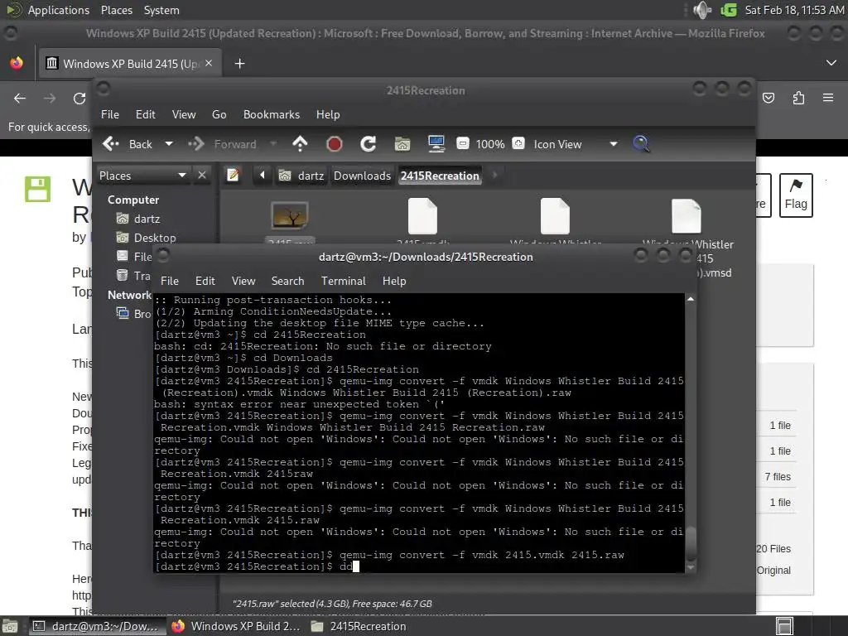Screen dimensions: 848x636
Task: Zoom in with the plus icon
Action: click(518, 144)
